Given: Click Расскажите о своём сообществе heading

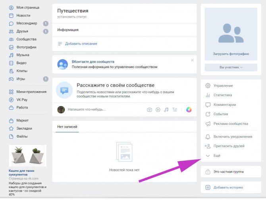Looking at the screenshot, I should (116, 85).
